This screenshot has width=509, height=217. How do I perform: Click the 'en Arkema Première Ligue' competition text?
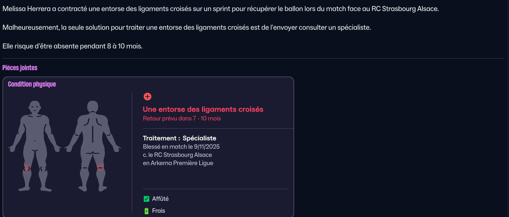178,163
